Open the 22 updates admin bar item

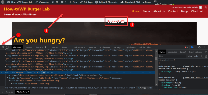coord(55,2)
